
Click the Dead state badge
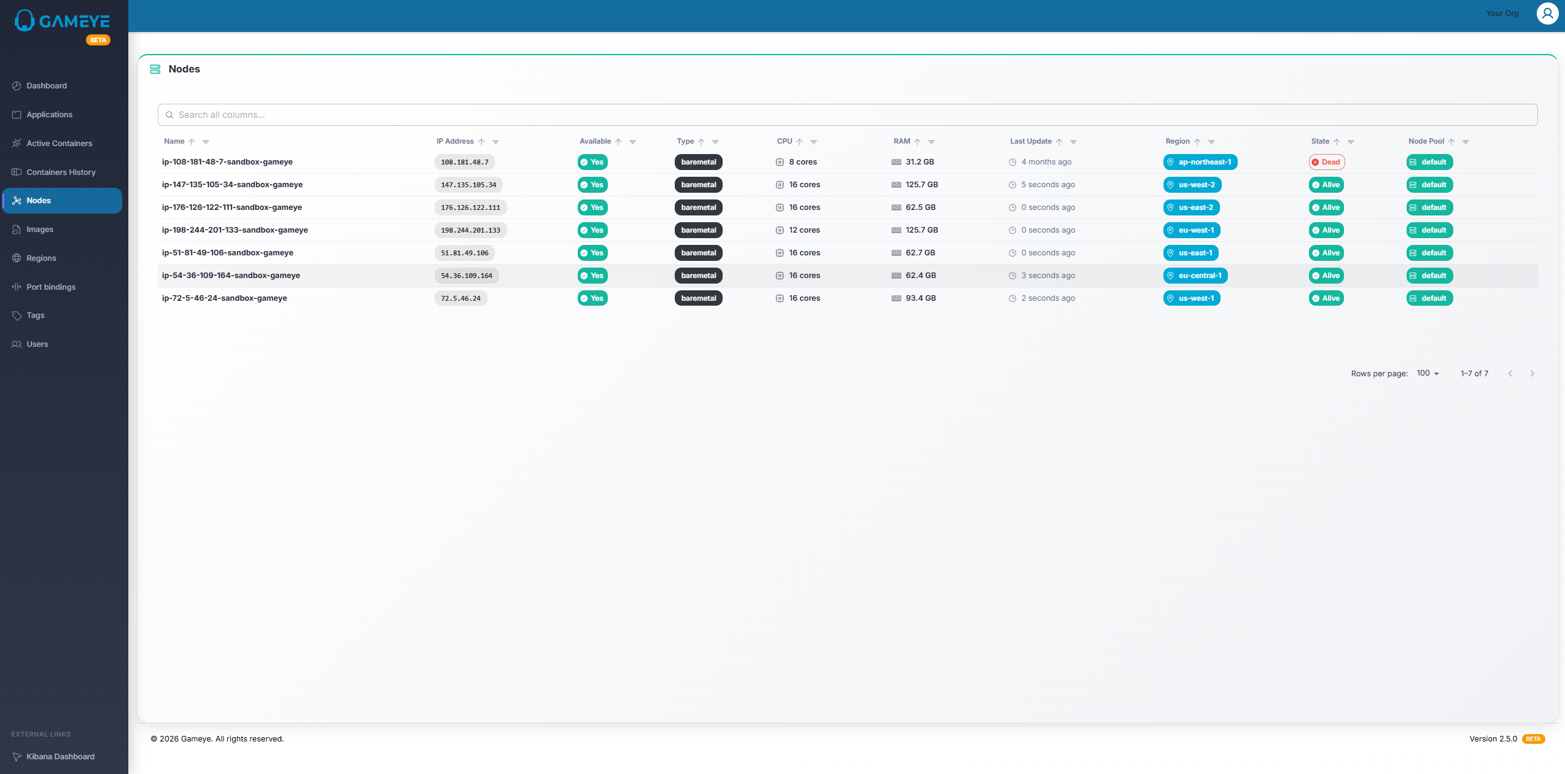click(1326, 162)
